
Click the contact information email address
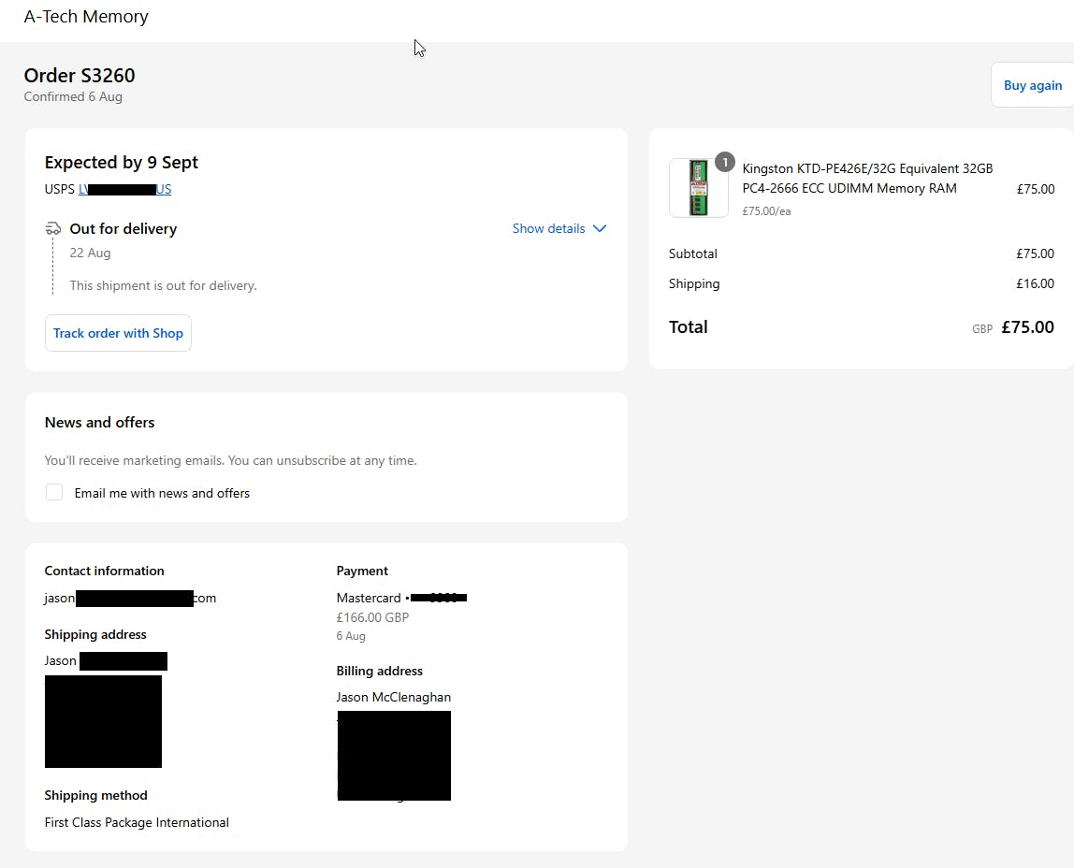tap(130, 599)
